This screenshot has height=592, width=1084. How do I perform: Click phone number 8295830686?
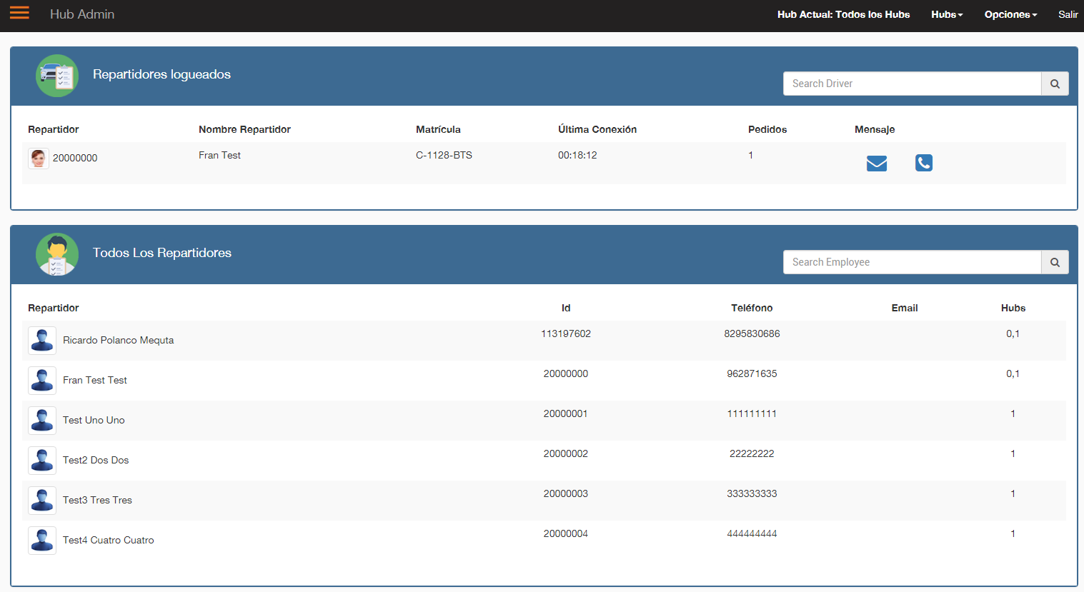point(752,333)
